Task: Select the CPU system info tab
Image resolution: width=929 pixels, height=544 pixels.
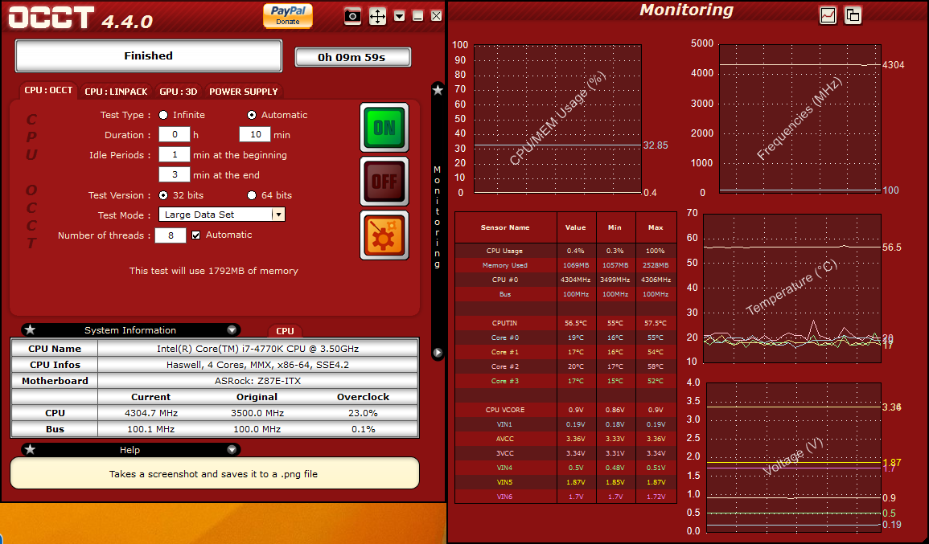Action: pyautogui.click(x=285, y=331)
